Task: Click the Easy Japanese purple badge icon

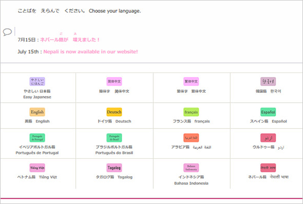Action: point(37,81)
